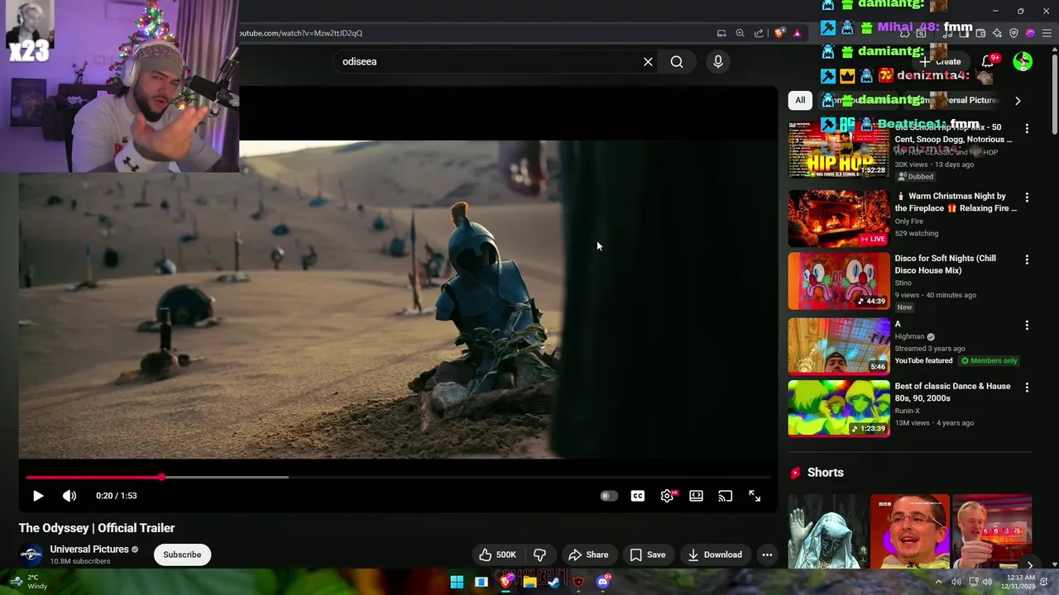Open the YouTube notifications bell
Viewport: 1059px width, 595px height.
click(987, 62)
